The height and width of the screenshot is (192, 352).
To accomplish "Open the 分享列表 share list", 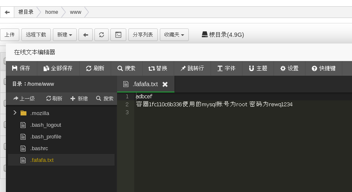I will (x=143, y=35).
